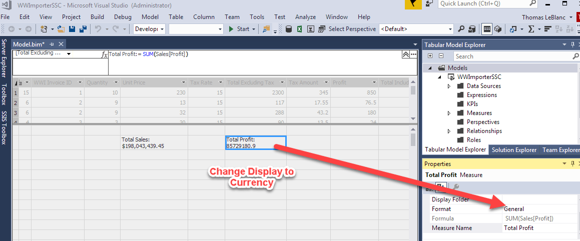Collapse formula bar with double chevron

pos(405,54)
